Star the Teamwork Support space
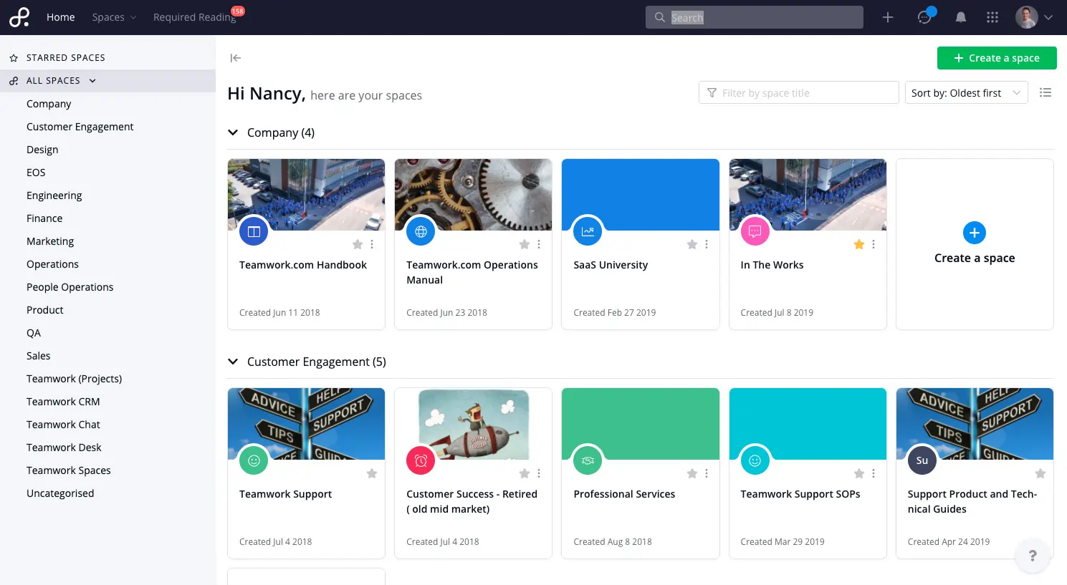 pyautogui.click(x=372, y=473)
